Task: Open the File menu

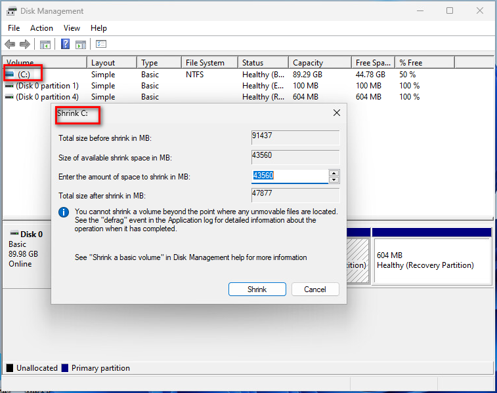Action: click(x=14, y=28)
